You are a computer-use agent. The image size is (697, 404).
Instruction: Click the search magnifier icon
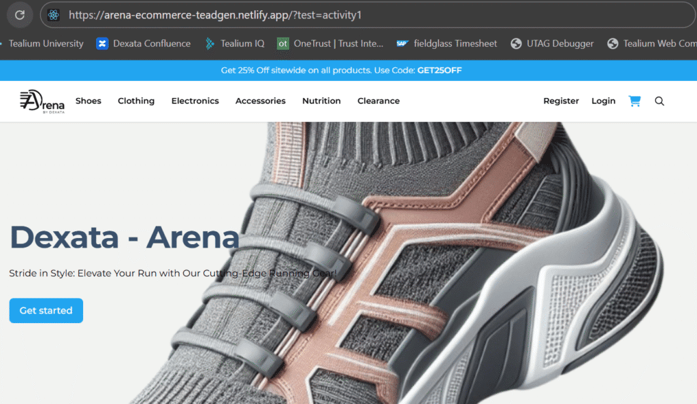coord(659,101)
